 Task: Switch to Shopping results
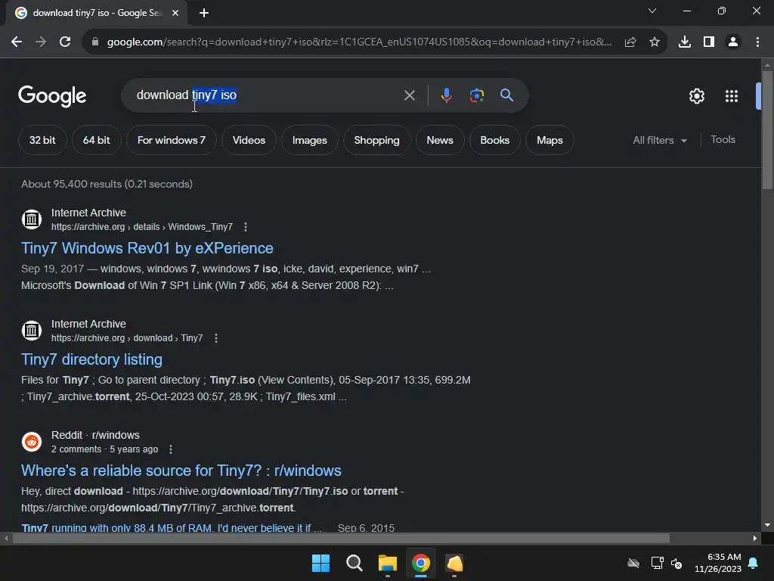click(x=376, y=140)
